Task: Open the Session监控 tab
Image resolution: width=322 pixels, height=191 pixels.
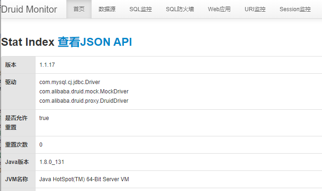Action: (295, 9)
